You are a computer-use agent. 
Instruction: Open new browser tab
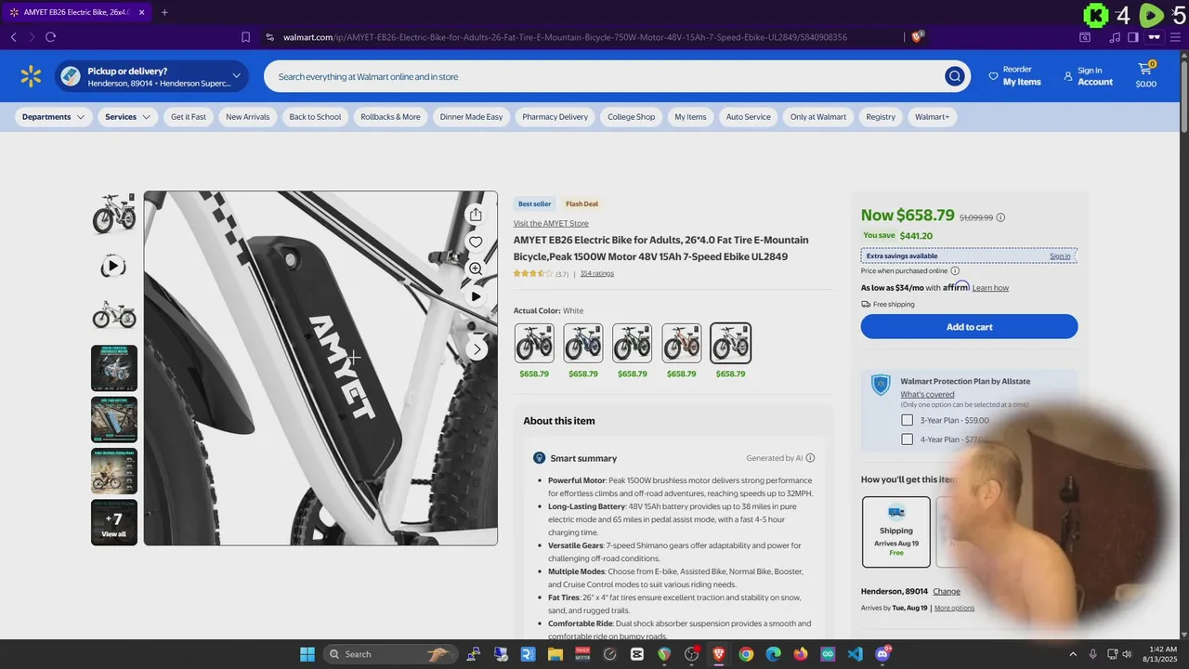point(164,12)
